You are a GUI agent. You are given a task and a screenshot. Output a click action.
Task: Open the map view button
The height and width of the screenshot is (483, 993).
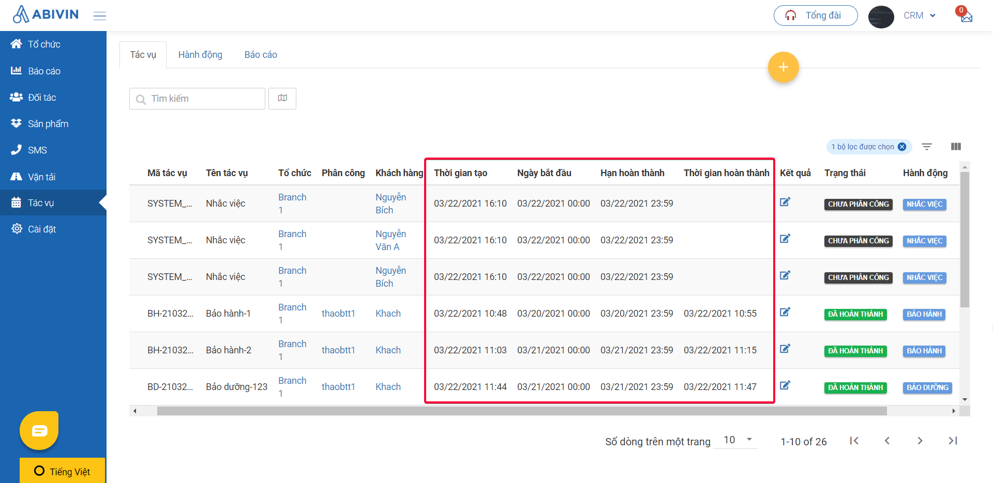click(x=282, y=99)
